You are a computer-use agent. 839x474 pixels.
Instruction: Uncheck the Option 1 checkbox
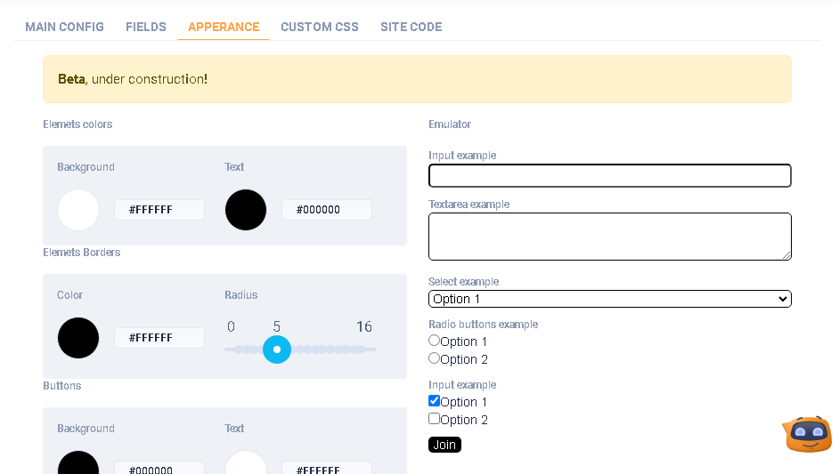point(435,401)
